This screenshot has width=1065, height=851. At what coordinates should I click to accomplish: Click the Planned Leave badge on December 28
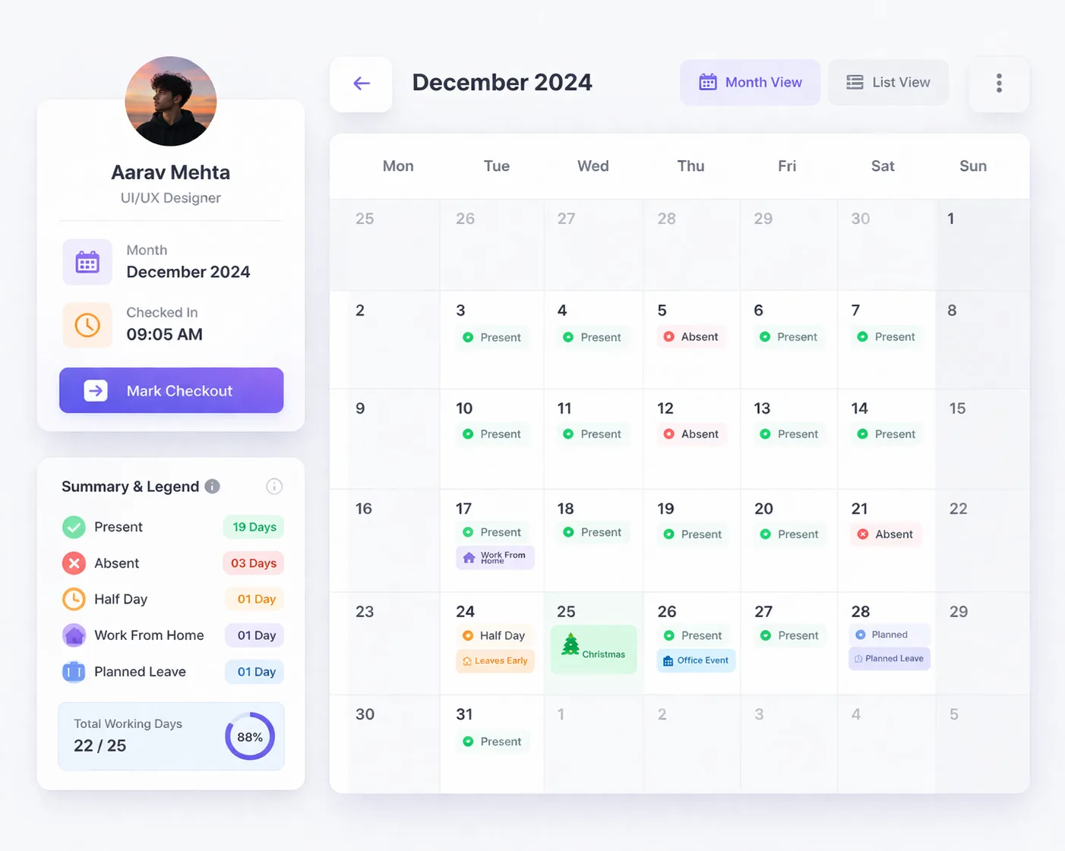pyautogui.click(x=889, y=658)
